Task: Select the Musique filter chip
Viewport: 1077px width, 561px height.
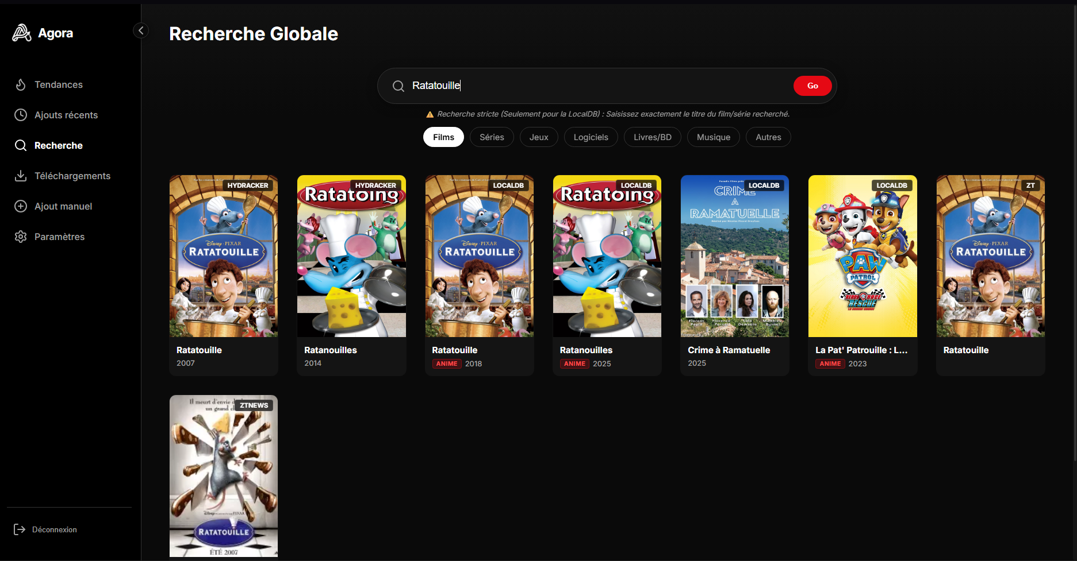Action: [x=714, y=137]
